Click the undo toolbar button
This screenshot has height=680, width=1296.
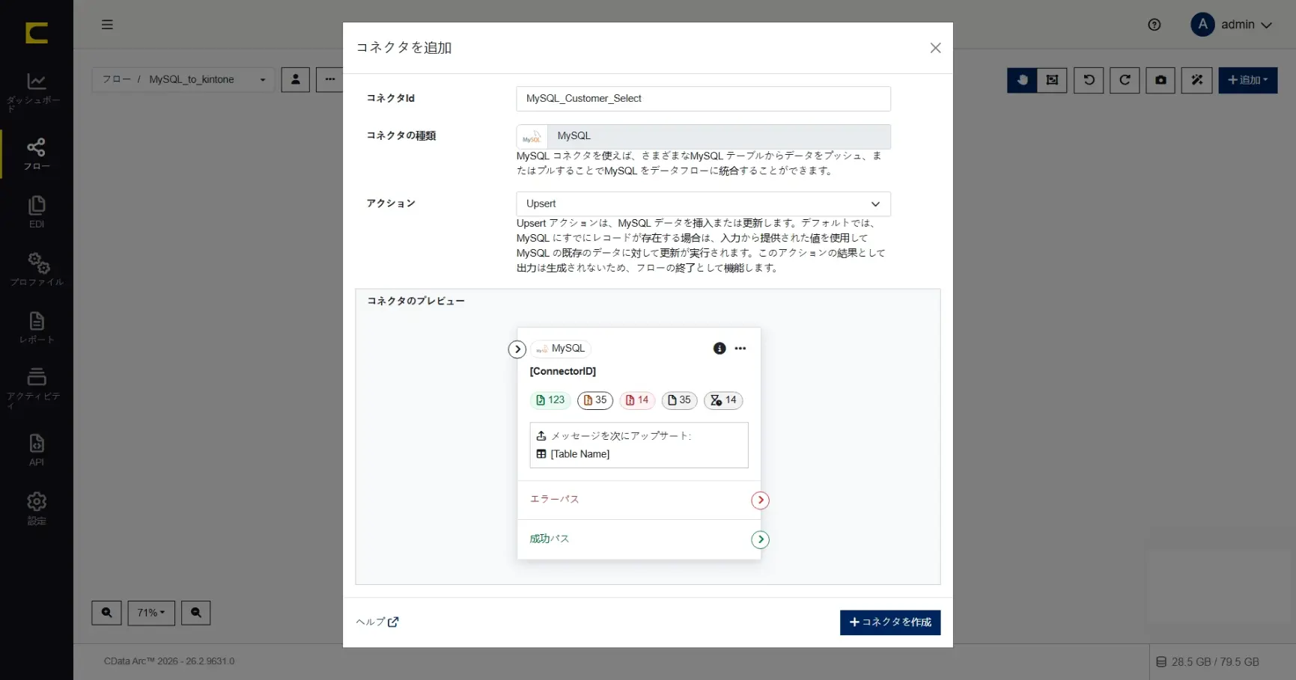pyautogui.click(x=1089, y=80)
